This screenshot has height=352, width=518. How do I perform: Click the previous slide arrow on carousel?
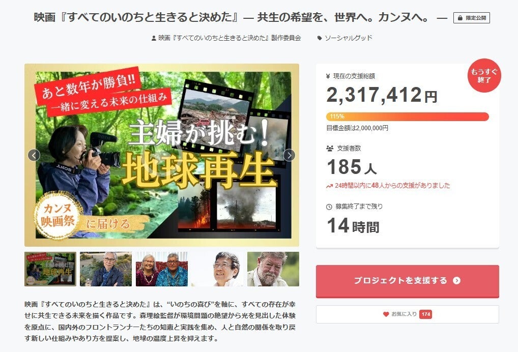click(34, 155)
